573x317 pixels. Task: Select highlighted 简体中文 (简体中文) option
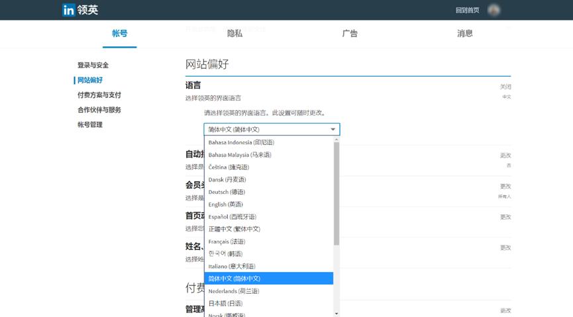[268, 279]
